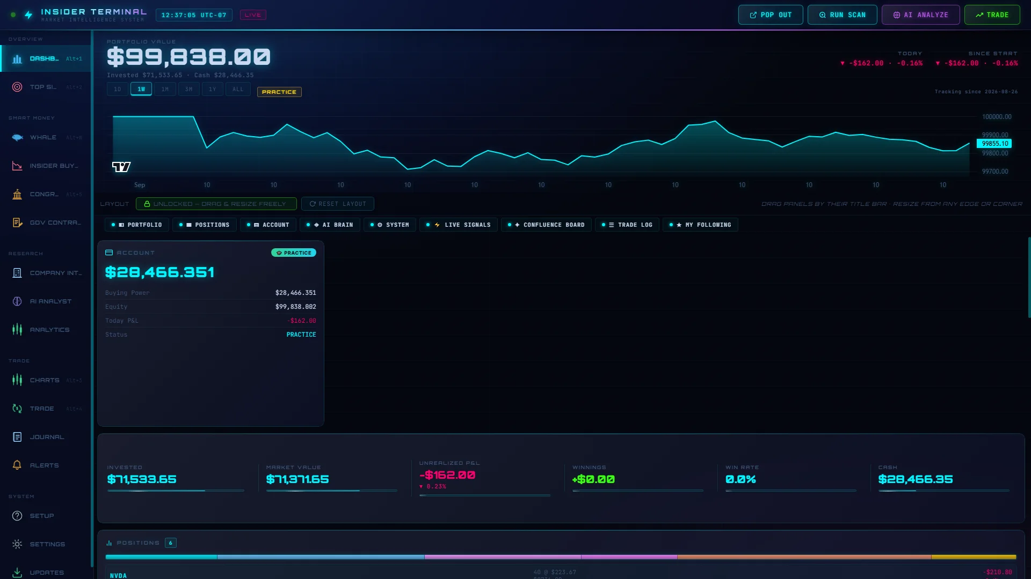Click the positions count badge 6
Screen dimensions: 1031x579
pos(171,543)
